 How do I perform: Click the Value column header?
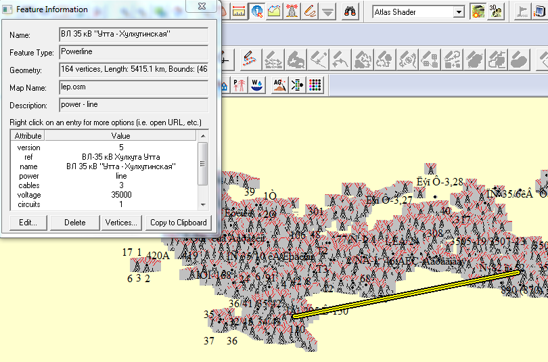120,136
